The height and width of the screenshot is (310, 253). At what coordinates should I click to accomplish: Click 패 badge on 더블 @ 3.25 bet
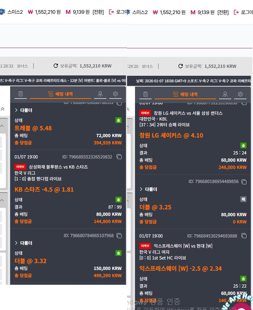[x=244, y=199]
